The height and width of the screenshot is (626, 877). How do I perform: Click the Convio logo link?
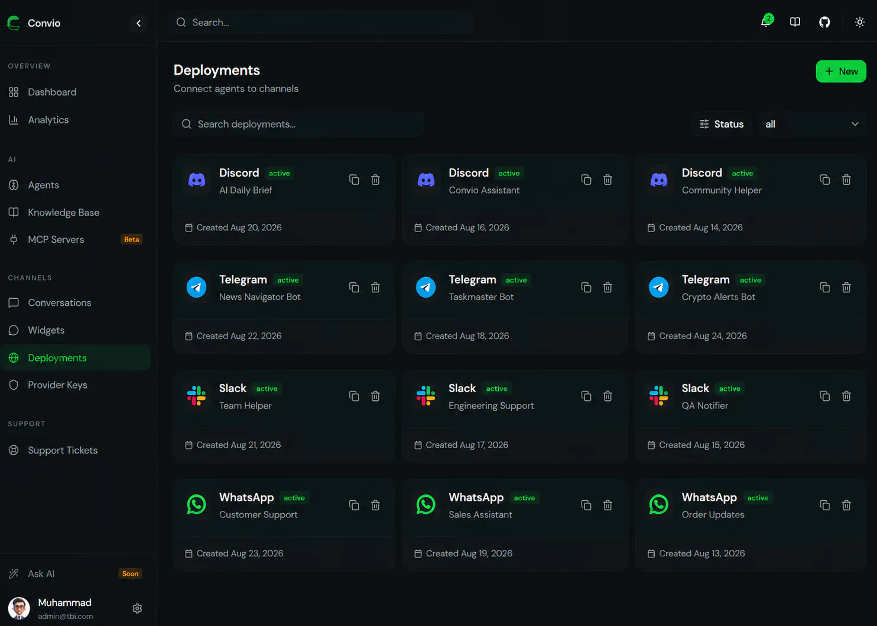pyautogui.click(x=34, y=23)
